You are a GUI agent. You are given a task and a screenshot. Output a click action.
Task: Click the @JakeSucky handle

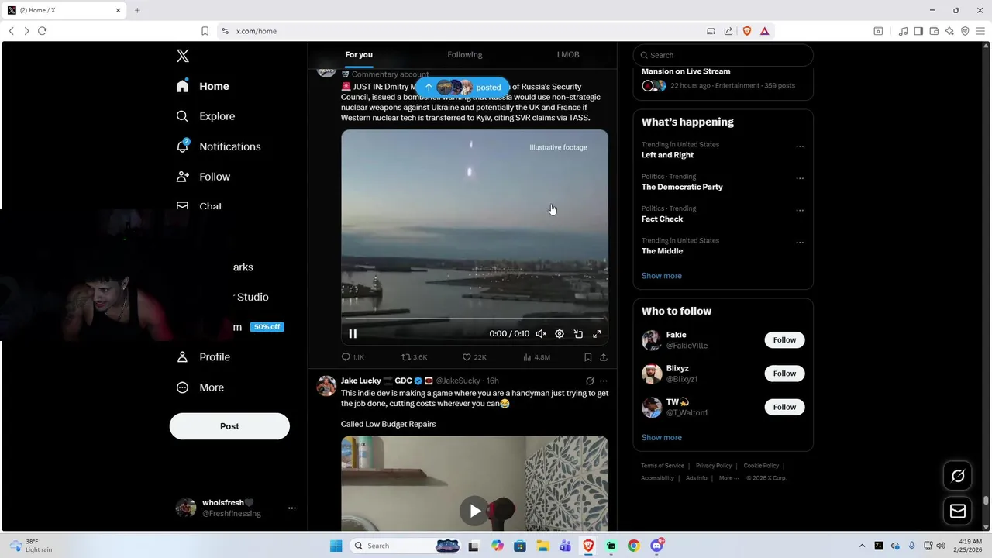point(458,381)
